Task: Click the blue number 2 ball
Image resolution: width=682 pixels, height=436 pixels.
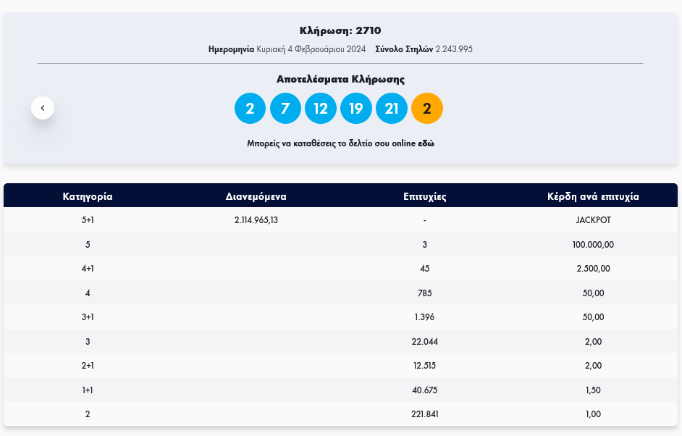Action: click(x=250, y=109)
